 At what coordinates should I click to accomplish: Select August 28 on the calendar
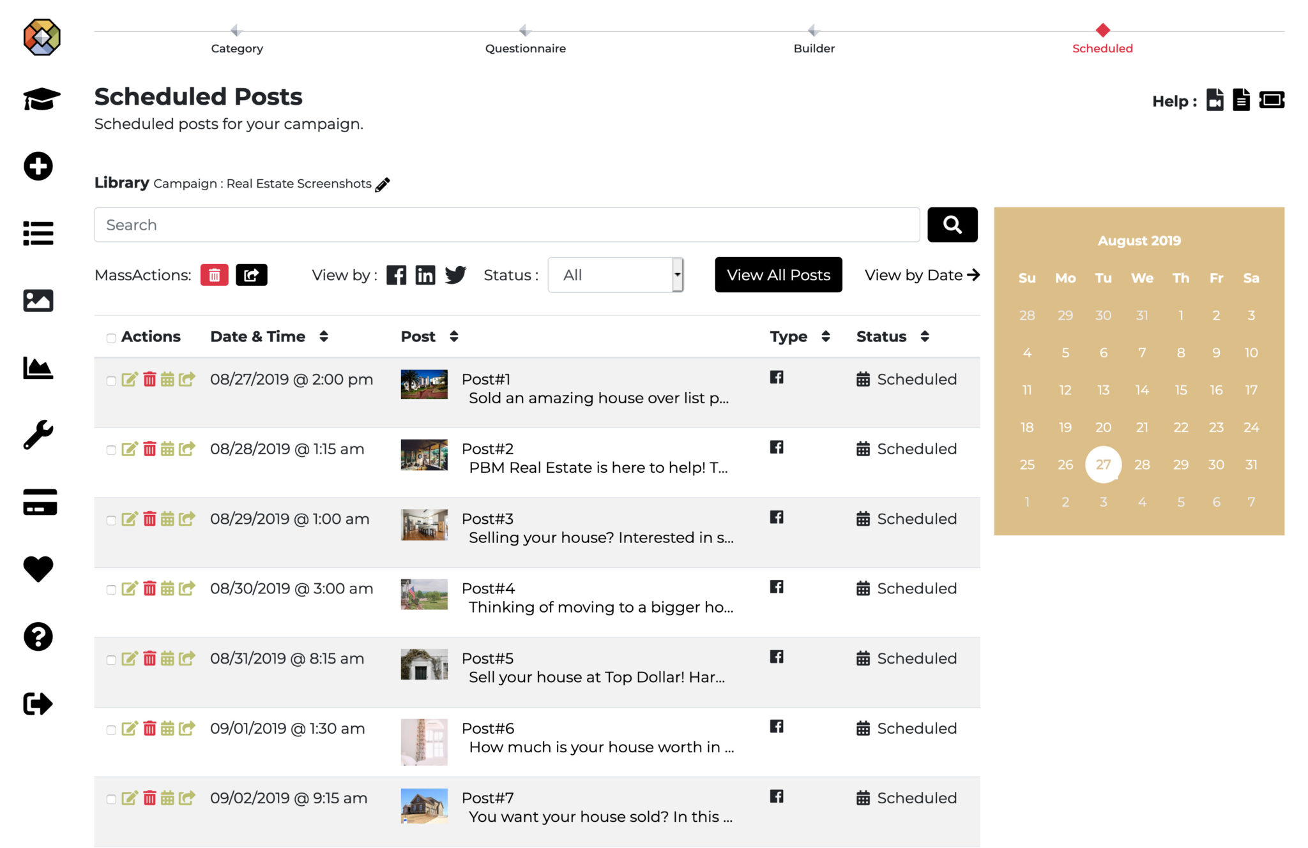1142,465
